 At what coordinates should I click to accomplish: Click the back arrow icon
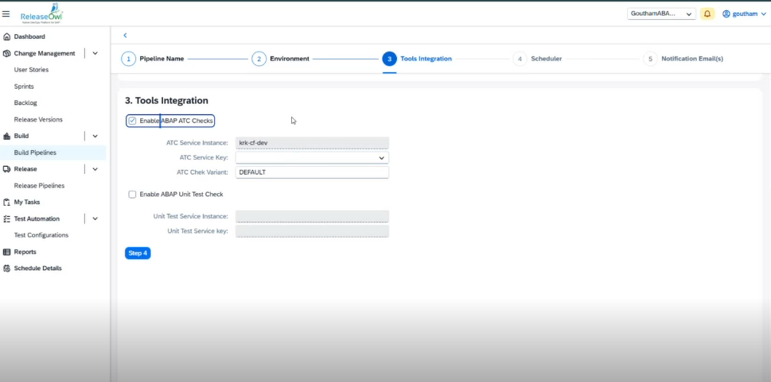125,36
